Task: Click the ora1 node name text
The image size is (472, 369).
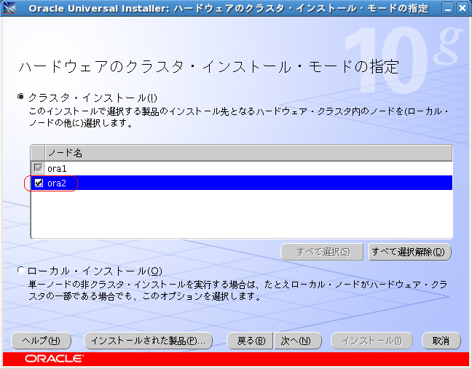Action: tap(57, 168)
